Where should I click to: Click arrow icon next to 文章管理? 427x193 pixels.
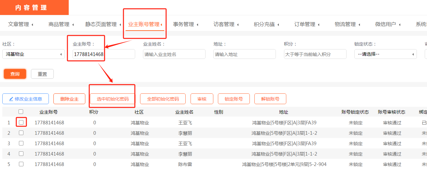(32, 25)
